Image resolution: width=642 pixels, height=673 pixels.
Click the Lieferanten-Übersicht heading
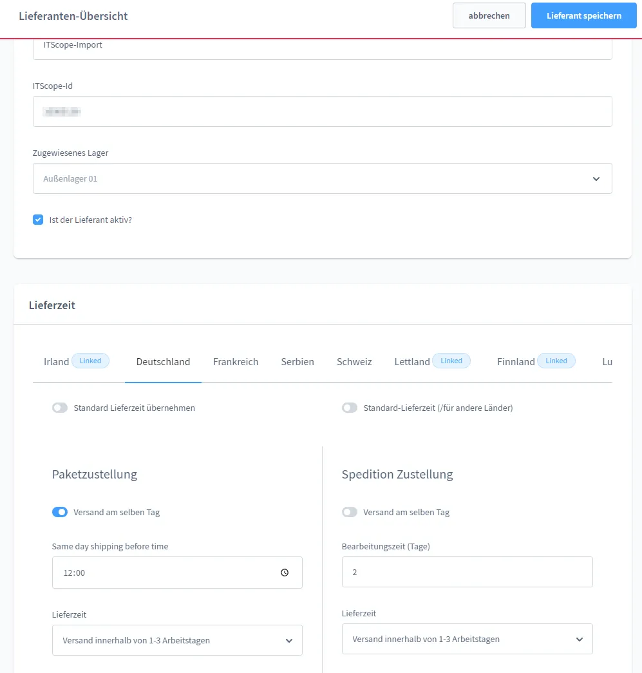[x=73, y=16]
